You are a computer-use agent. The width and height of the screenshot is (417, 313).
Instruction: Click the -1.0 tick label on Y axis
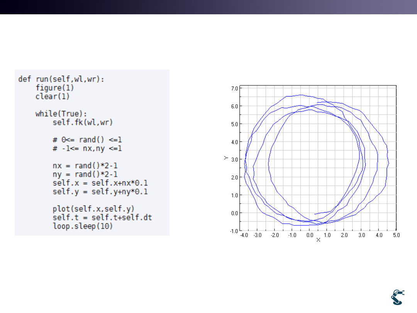pyautogui.click(x=234, y=231)
